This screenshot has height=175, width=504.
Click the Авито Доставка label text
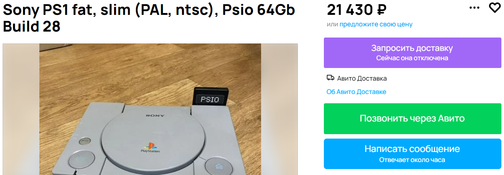click(362, 78)
